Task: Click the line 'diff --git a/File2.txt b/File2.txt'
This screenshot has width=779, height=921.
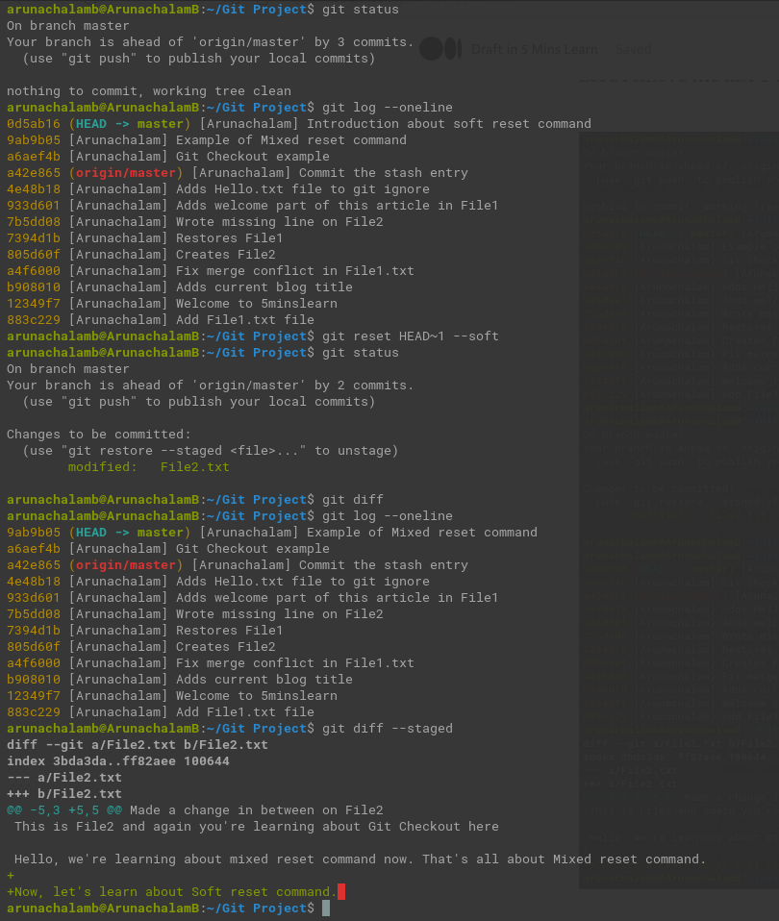Action: [x=138, y=745]
